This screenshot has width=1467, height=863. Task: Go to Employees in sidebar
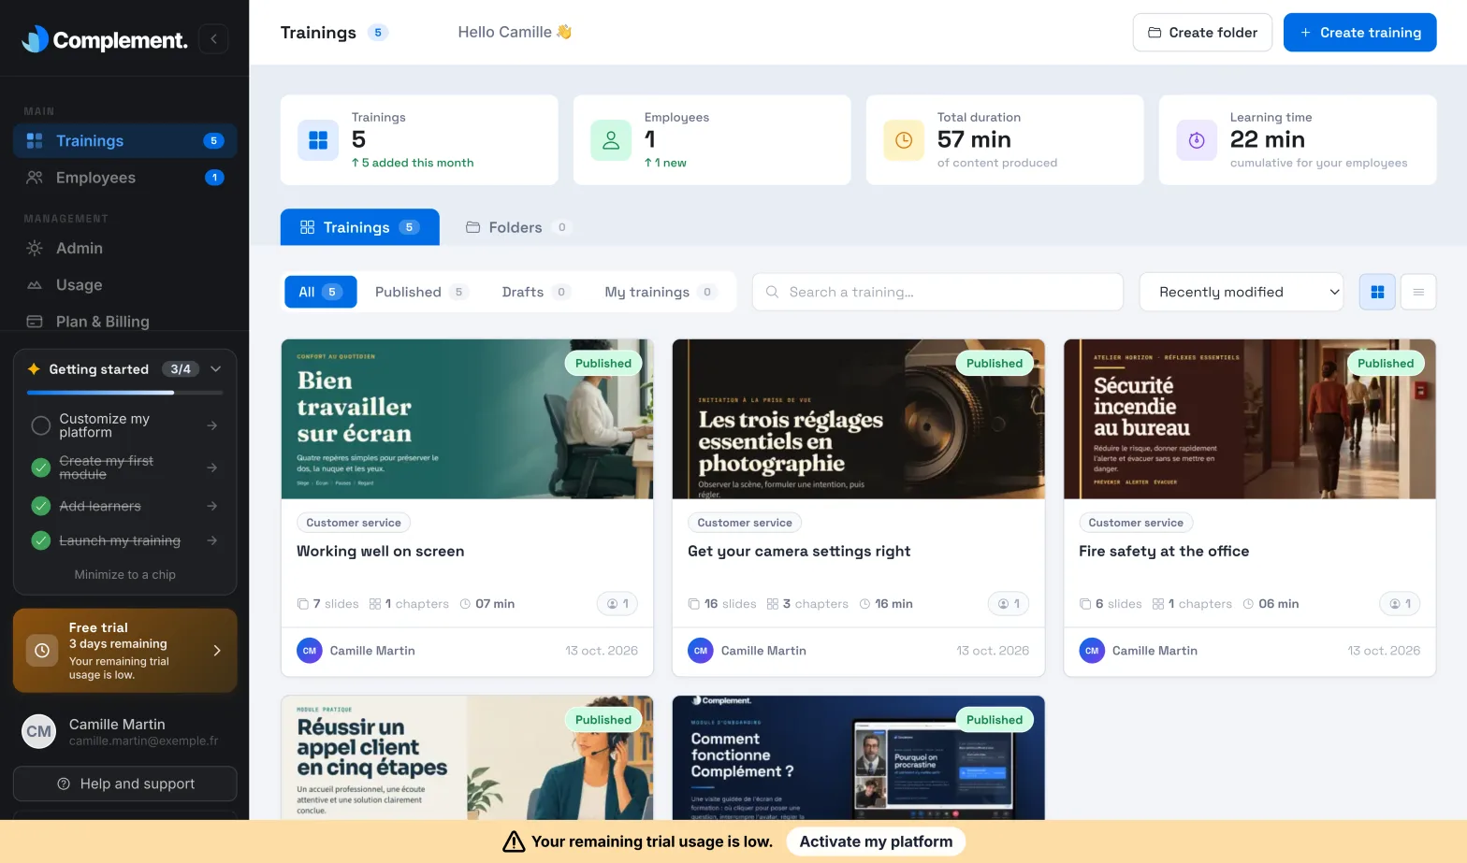pyautogui.click(x=124, y=178)
